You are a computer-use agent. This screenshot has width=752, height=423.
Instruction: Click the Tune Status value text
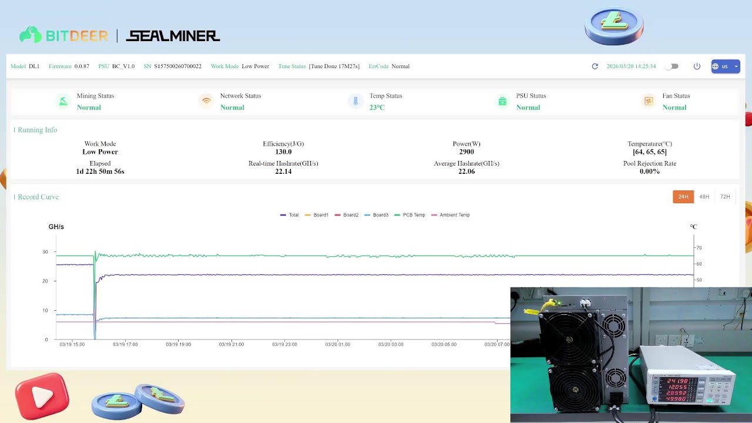pos(334,66)
